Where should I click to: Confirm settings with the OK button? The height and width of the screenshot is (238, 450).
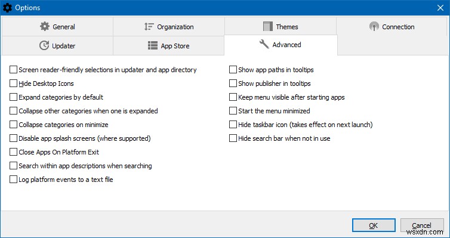pos(374,225)
